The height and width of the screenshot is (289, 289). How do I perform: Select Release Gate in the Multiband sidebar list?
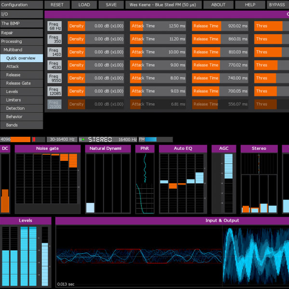point(21,83)
